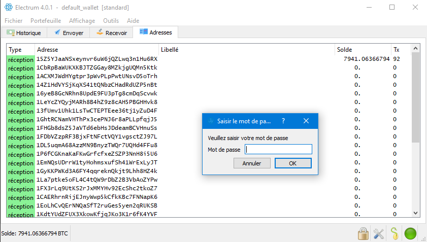Switch to the Historique tab

[24, 32]
